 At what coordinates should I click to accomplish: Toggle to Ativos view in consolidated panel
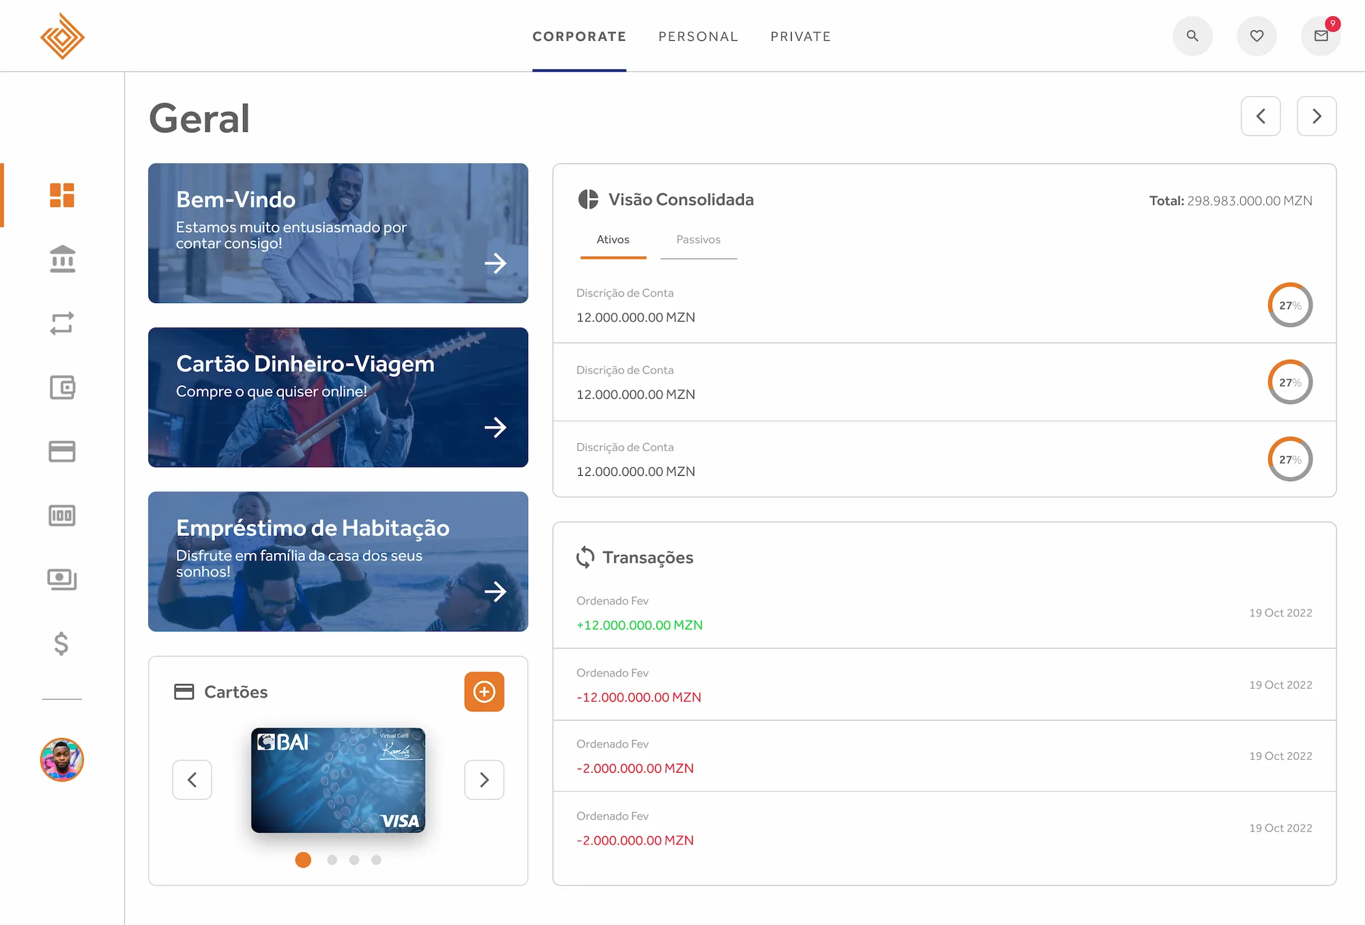tap(613, 240)
